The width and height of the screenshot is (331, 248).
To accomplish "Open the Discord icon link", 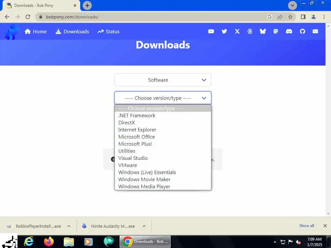I will pyautogui.click(x=289, y=31).
